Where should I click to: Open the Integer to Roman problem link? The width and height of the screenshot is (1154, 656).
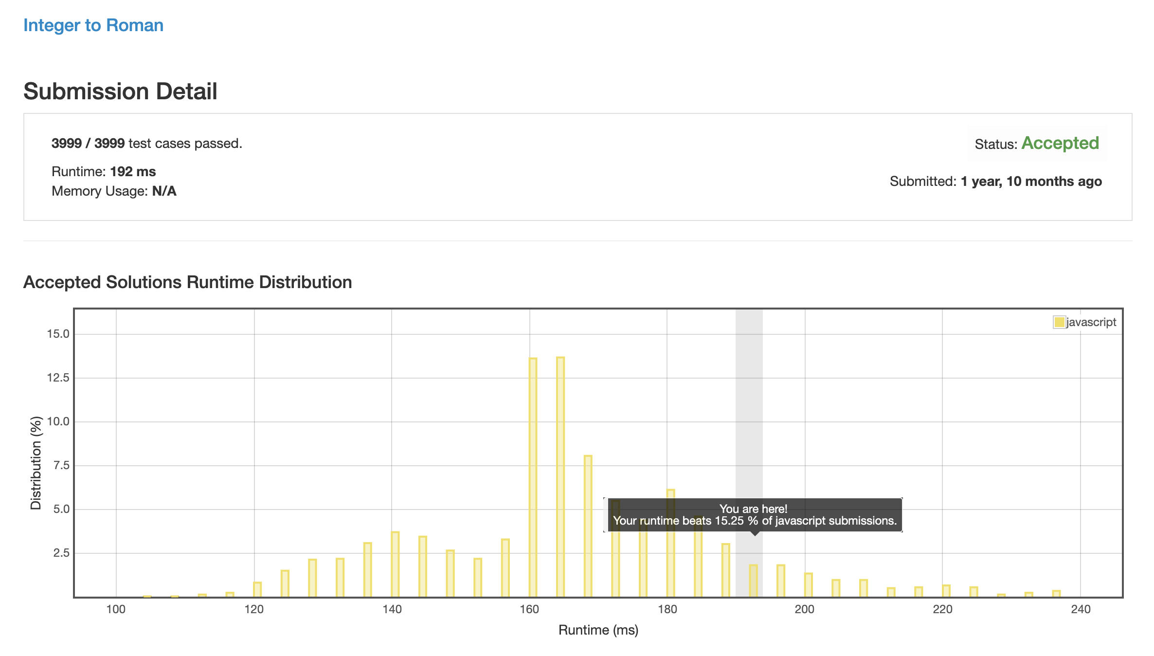[x=93, y=25]
